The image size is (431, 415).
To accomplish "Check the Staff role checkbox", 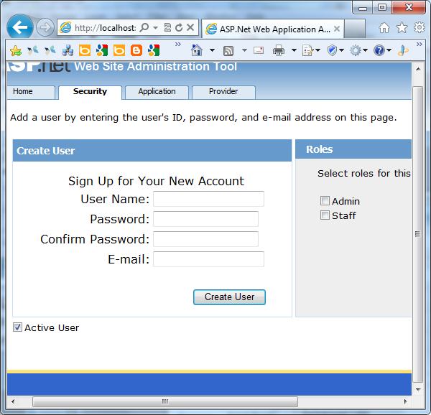I will pyautogui.click(x=325, y=215).
